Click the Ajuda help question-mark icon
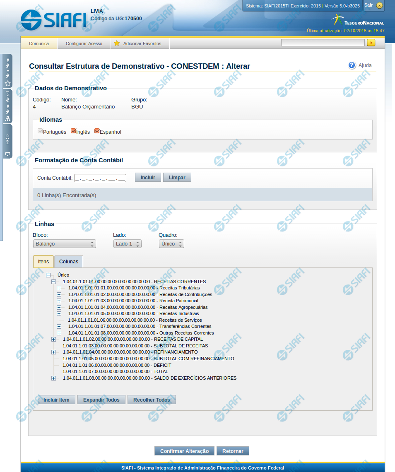395x472 pixels. 352,65
